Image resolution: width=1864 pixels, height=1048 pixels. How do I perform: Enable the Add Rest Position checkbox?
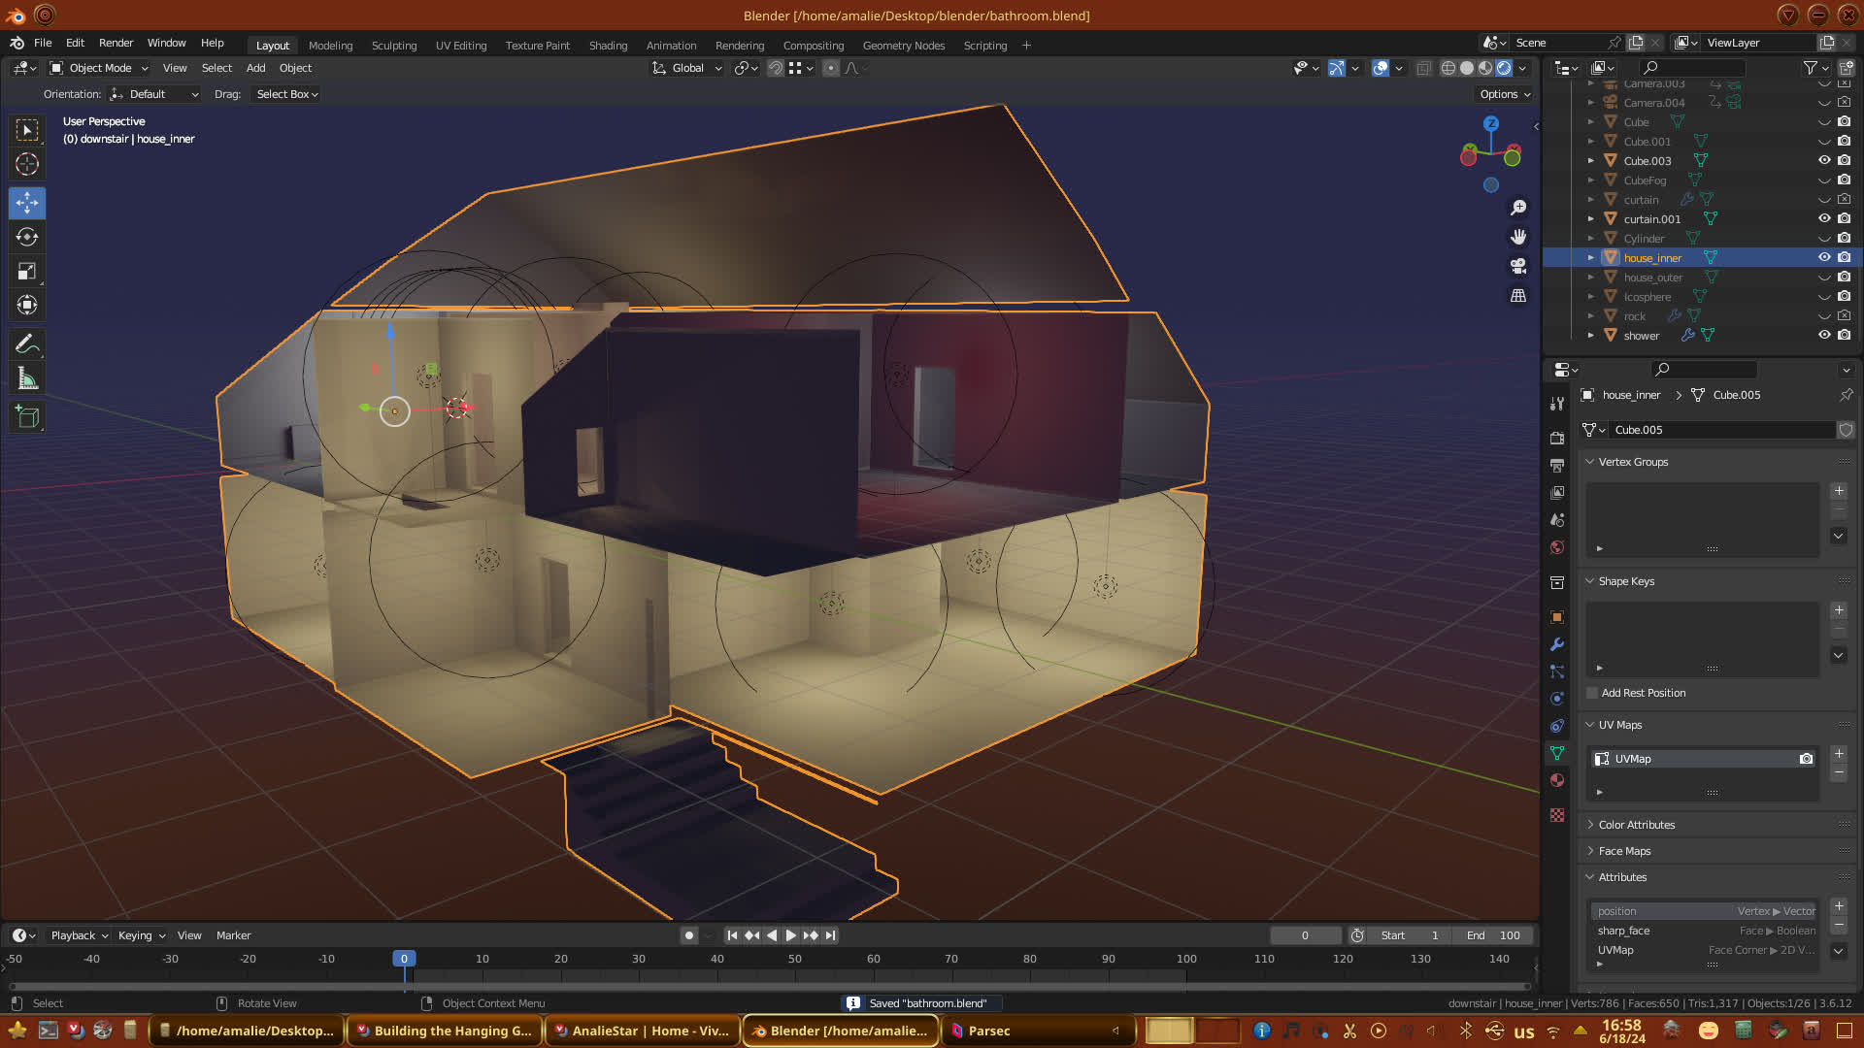1592,693
